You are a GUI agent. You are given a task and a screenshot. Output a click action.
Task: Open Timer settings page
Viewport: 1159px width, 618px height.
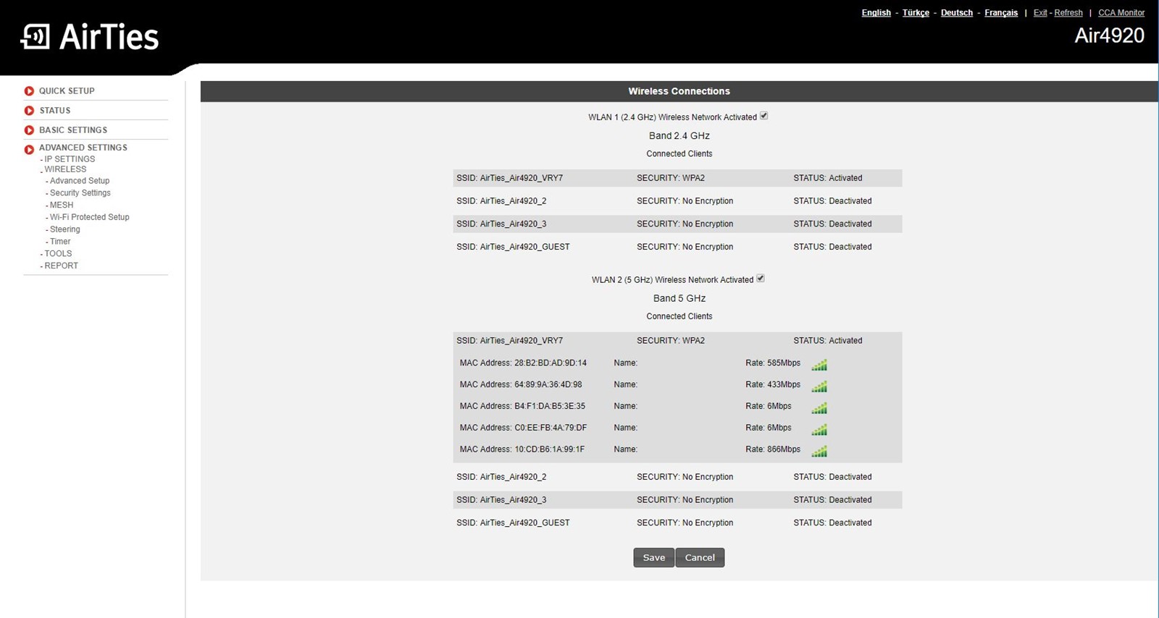pyautogui.click(x=60, y=242)
